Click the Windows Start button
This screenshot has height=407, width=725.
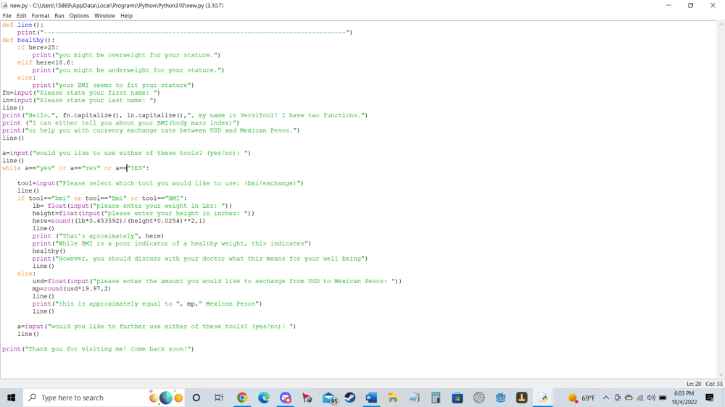click(11, 398)
